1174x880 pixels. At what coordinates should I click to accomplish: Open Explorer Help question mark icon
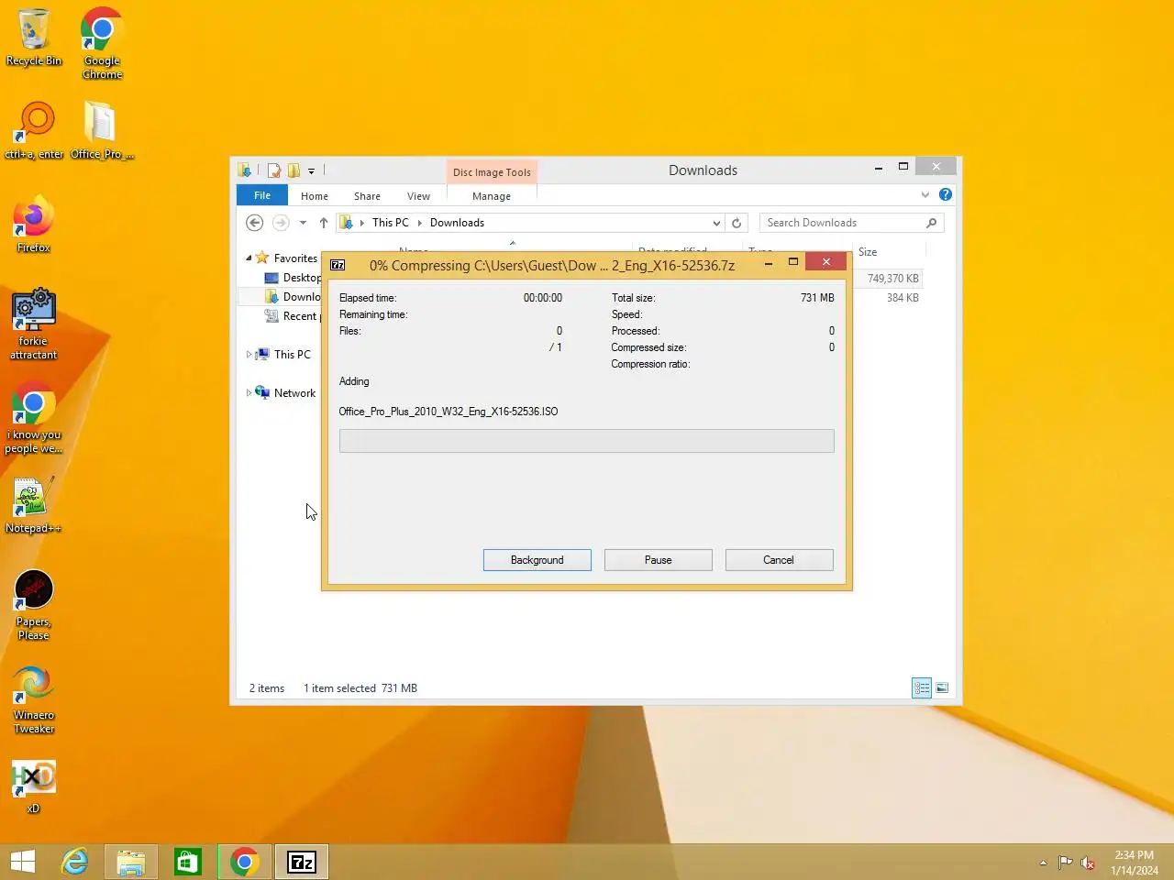coord(946,194)
